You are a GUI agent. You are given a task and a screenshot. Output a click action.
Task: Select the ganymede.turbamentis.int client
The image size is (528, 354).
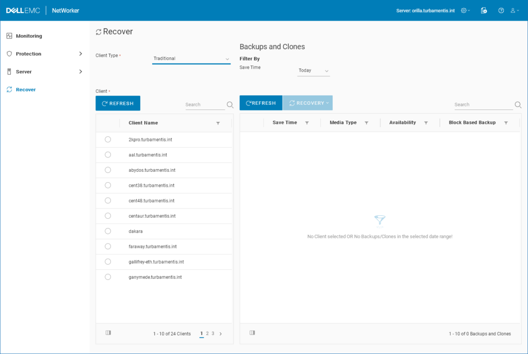108,277
